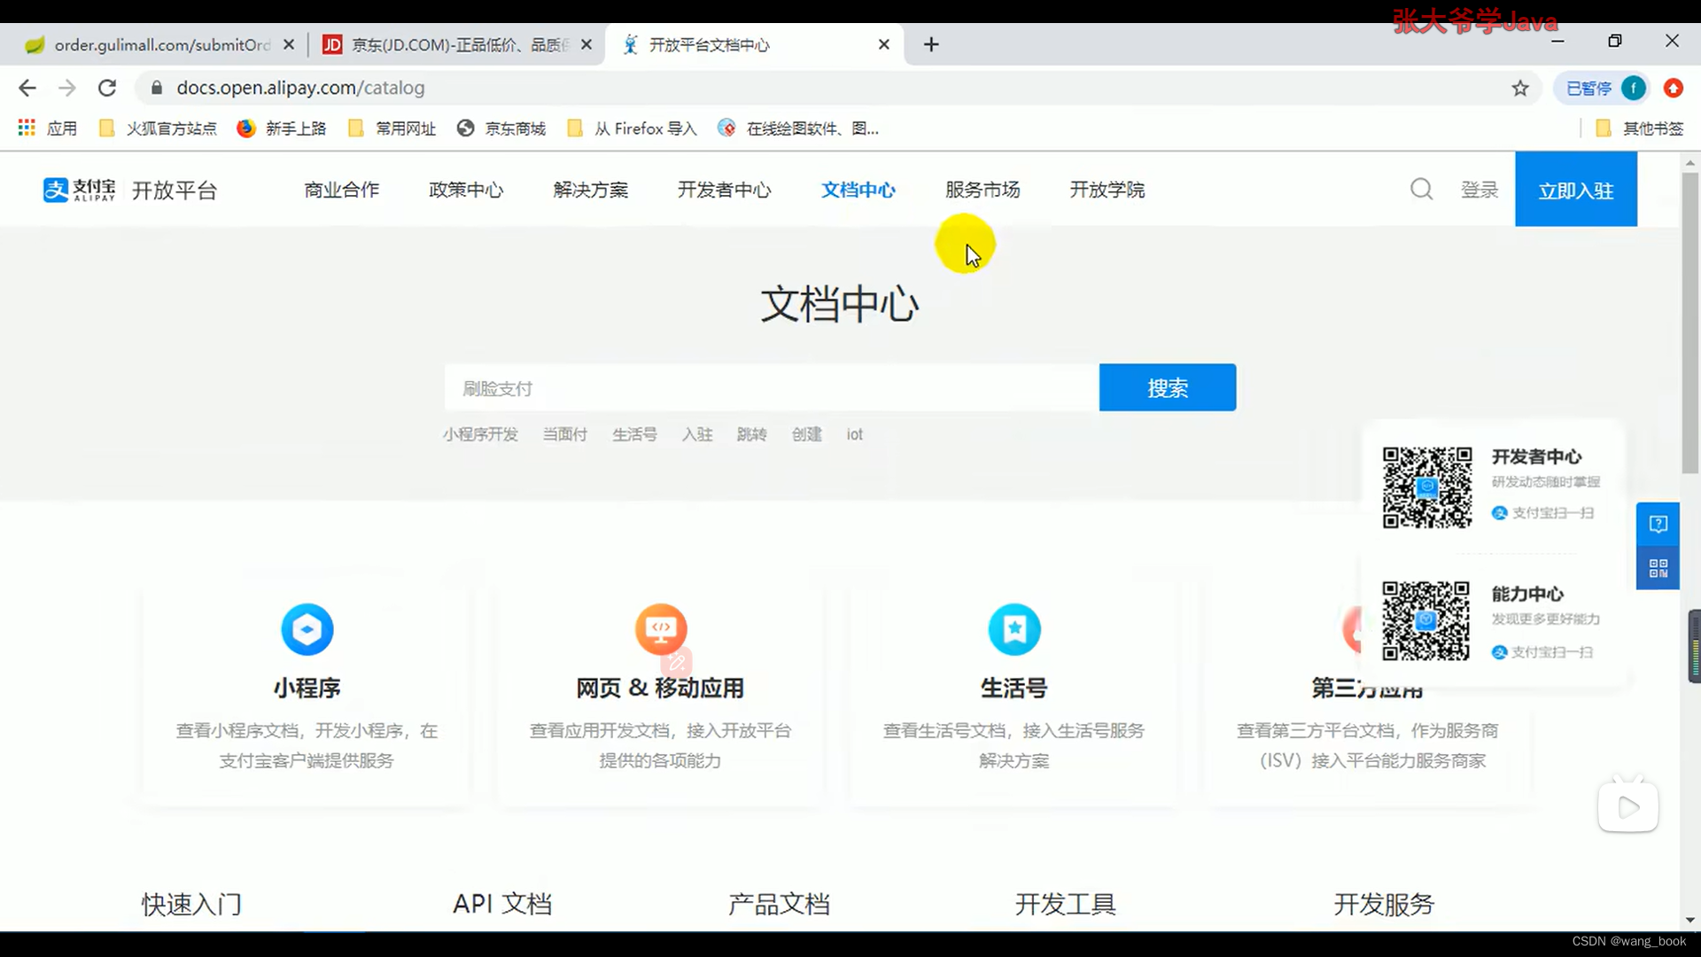
Task: Open the 解决方案 nav menu
Action: (591, 190)
